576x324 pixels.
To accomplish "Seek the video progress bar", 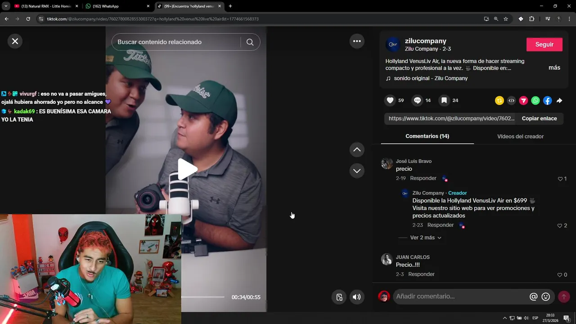I will pos(202,297).
